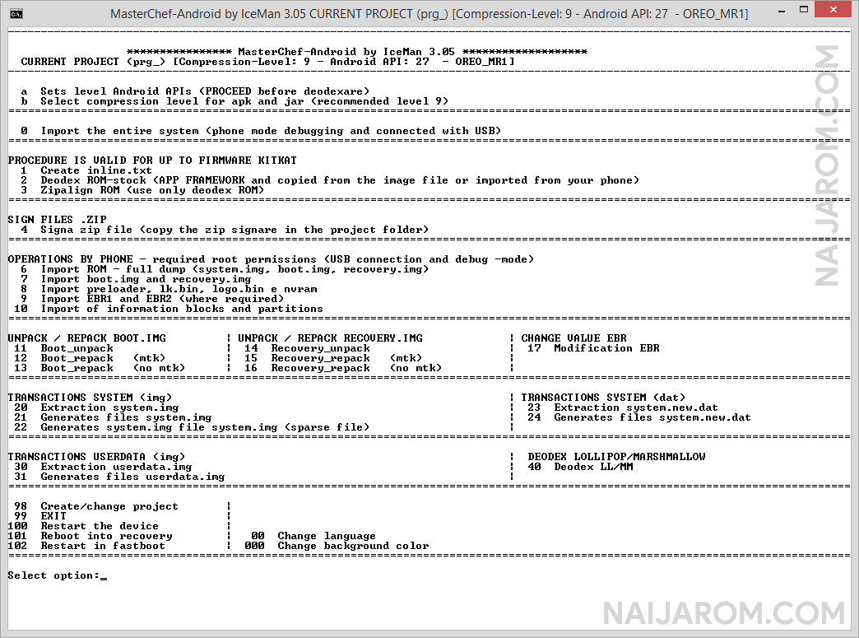The height and width of the screenshot is (638, 859).
Task: Click the 'Select option:' prompt
Action: (53, 575)
